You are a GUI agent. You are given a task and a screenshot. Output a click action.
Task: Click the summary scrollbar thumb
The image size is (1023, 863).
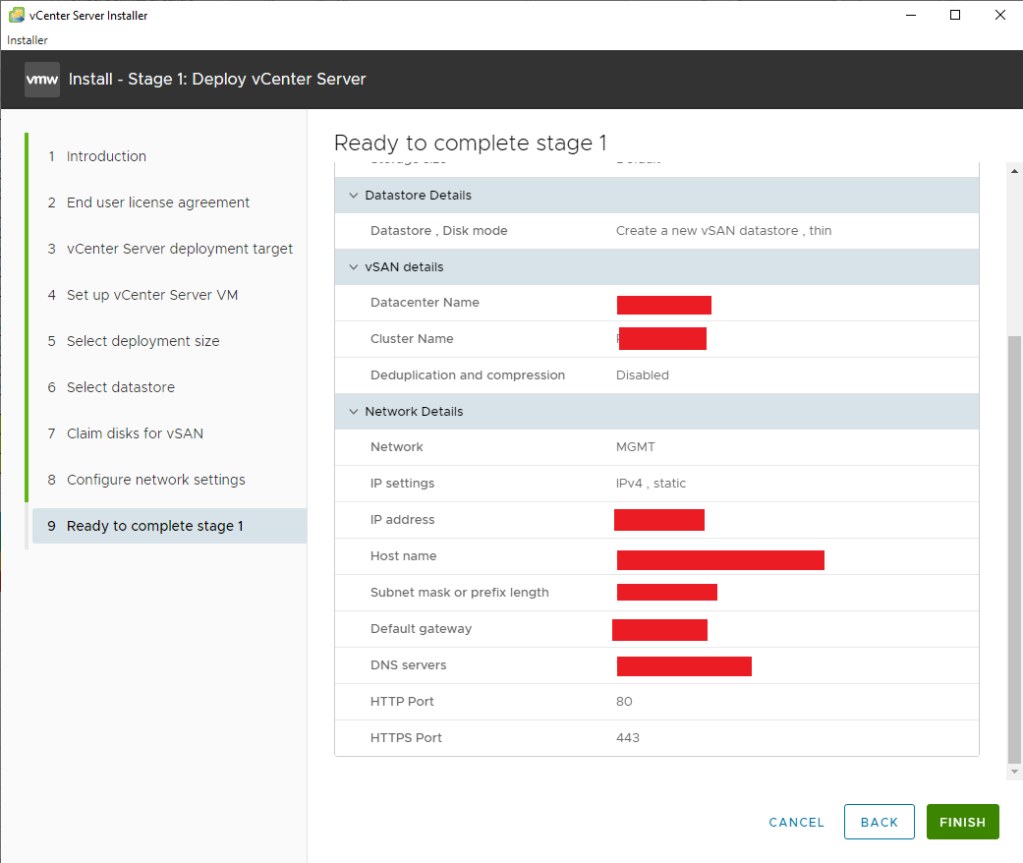coord(1014,549)
